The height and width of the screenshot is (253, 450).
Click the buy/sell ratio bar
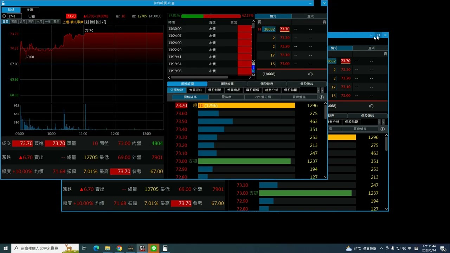[x=211, y=16]
